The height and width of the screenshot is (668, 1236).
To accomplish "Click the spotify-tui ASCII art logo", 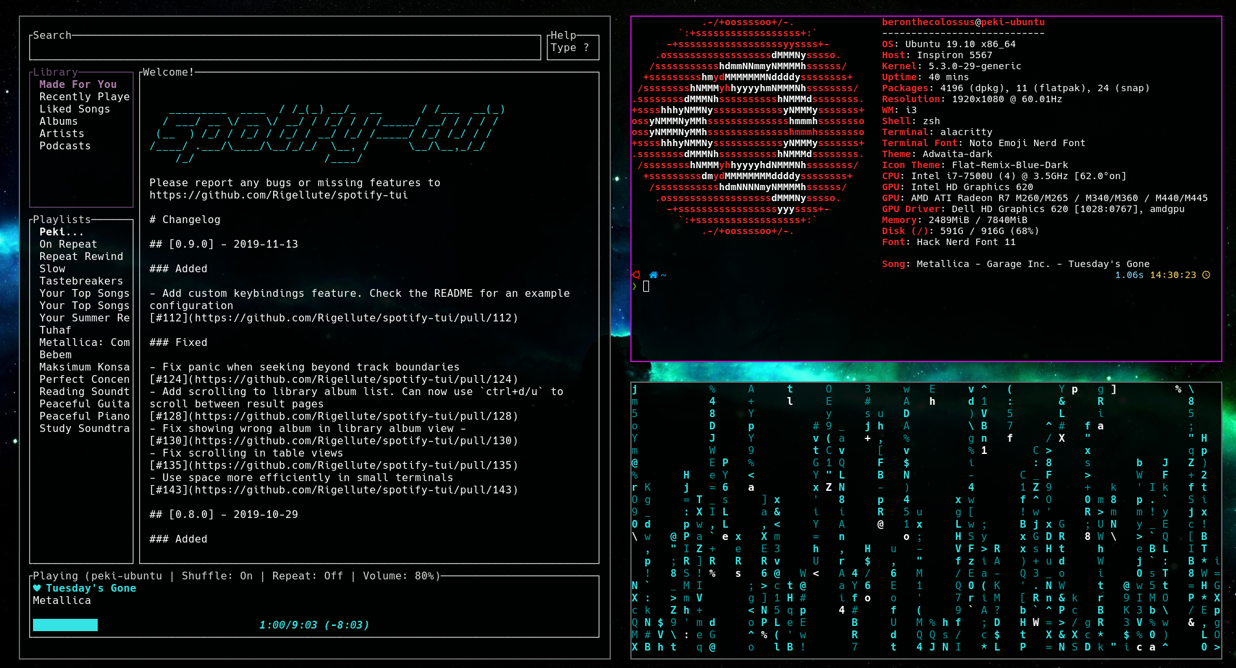I will pyautogui.click(x=327, y=134).
